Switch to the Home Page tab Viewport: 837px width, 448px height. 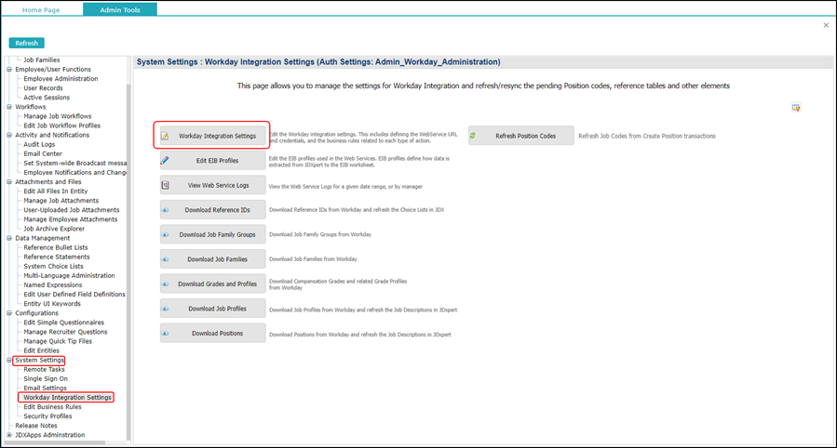point(41,9)
